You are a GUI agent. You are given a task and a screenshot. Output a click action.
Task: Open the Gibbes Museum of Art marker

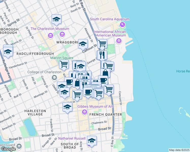pyautogui.click(x=84, y=112)
